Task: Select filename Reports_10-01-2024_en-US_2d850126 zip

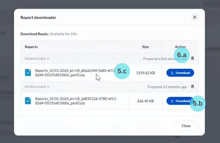Action: pos(76,101)
